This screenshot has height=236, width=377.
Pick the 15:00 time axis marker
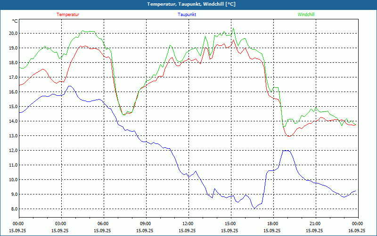pyautogui.click(x=230, y=224)
